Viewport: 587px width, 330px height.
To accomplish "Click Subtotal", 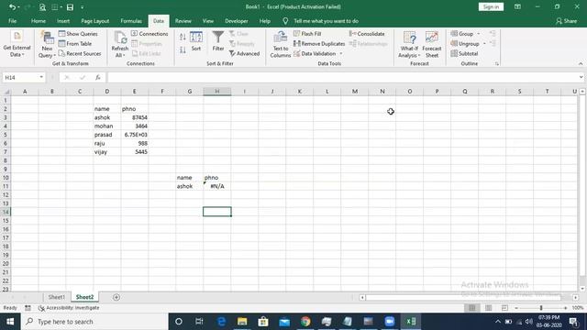I will click(x=464, y=53).
